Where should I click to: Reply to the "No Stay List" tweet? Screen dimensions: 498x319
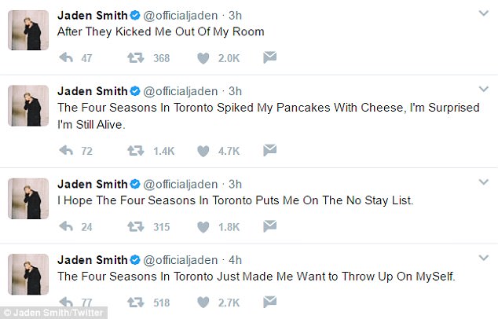[68, 227]
